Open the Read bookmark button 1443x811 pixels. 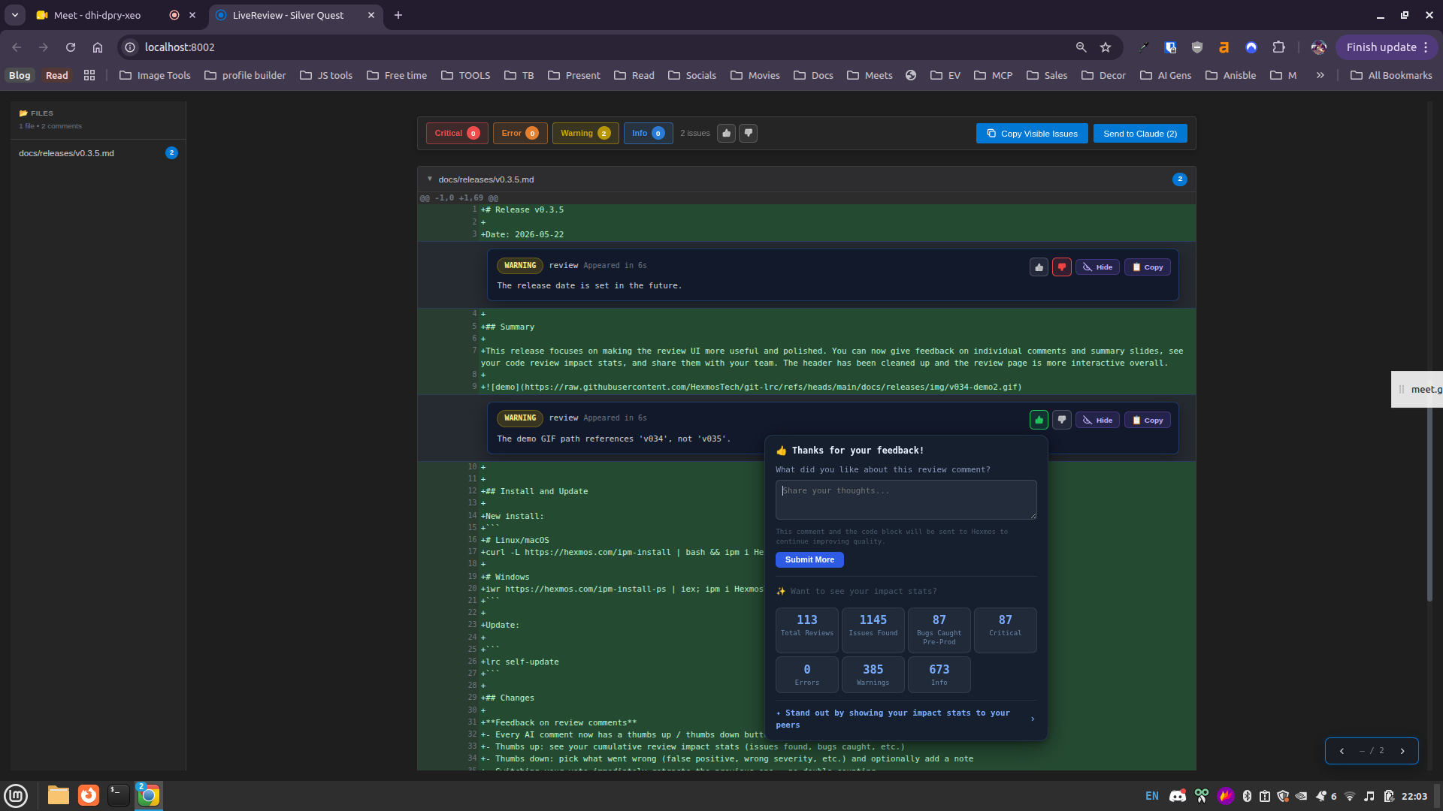tap(56, 75)
